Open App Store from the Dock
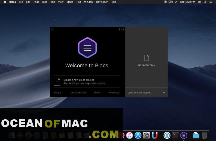This screenshot has height=141, width=216. coord(138,135)
